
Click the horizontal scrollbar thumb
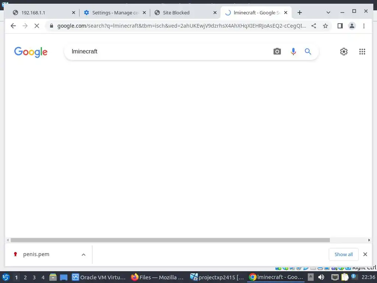tap(170, 240)
